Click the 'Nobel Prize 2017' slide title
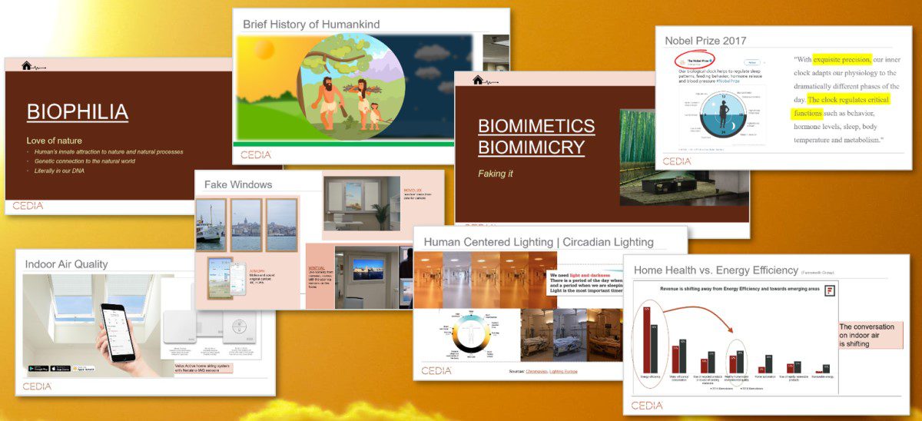This screenshot has height=421, width=922. coord(705,41)
